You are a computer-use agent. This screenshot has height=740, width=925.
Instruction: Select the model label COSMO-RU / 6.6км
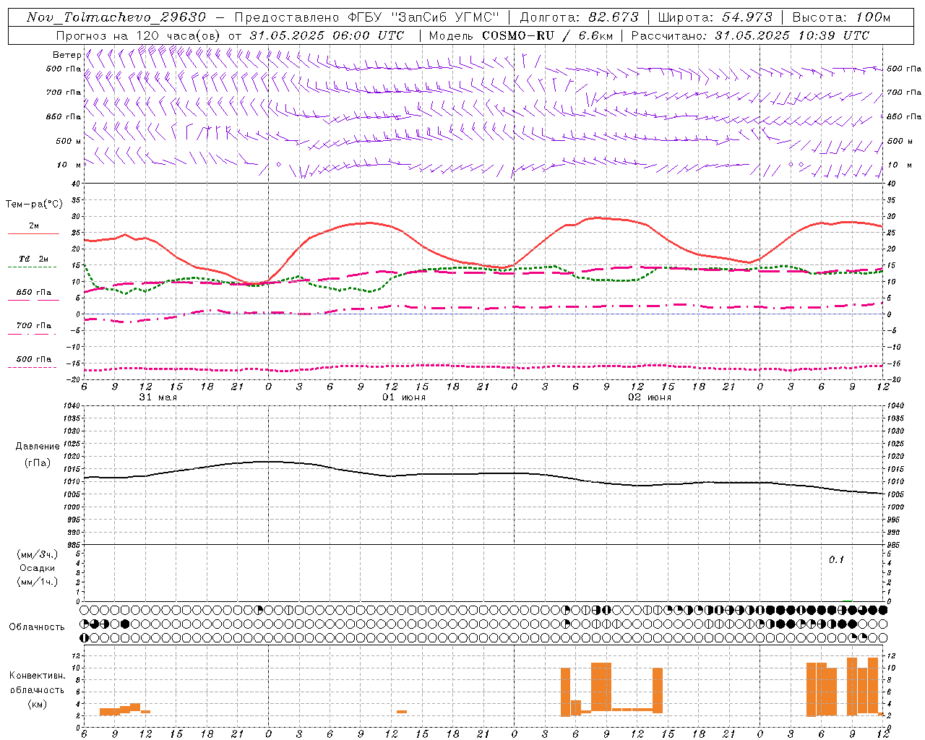(x=546, y=35)
